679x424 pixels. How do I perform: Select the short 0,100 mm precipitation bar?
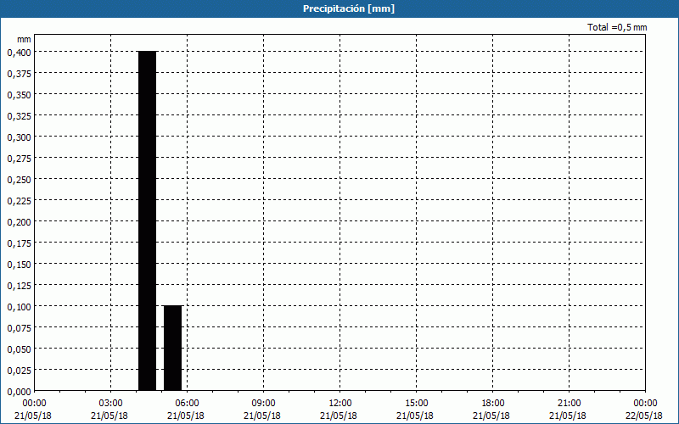(172, 348)
